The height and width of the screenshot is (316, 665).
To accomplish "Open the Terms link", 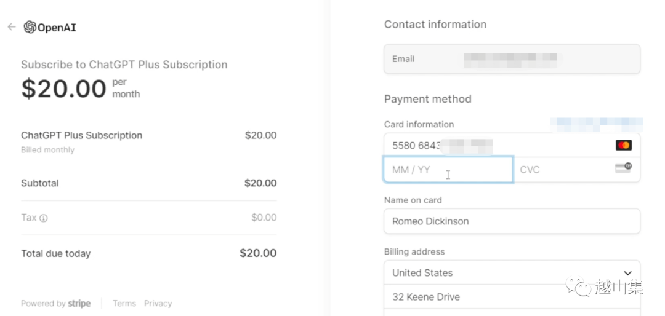I will click(x=124, y=304).
